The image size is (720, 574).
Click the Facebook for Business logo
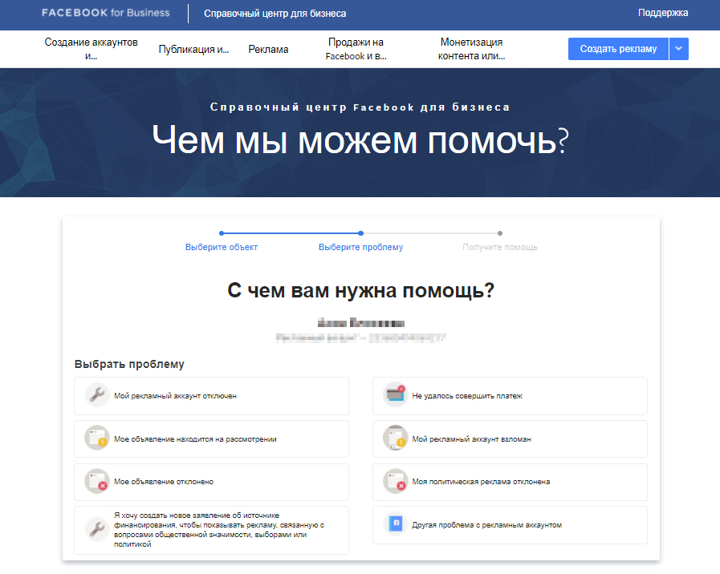tap(105, 13)
